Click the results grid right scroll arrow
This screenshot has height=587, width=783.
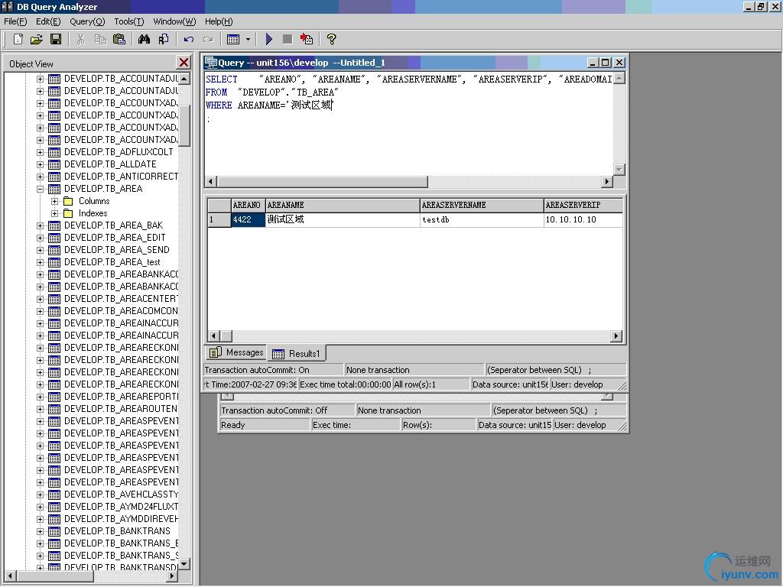(616, 336)
